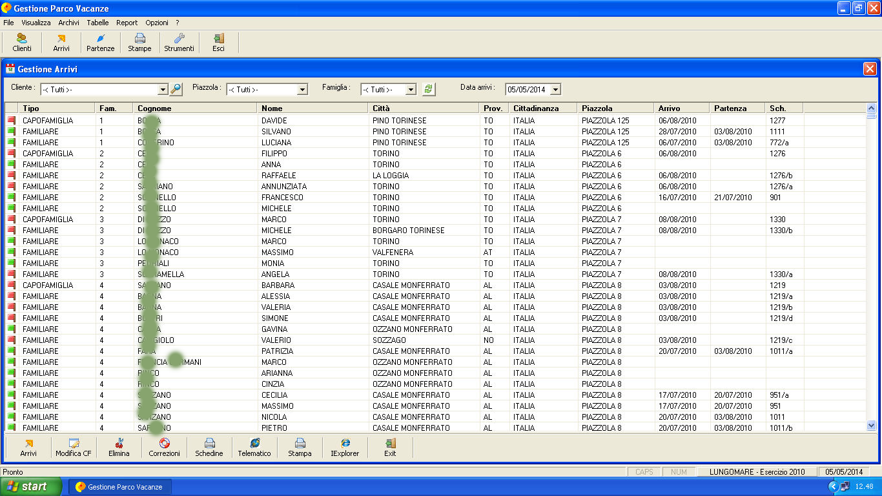Sort by the Arrivo column header
The height and width of the screenshot is (496, 882).
pyautogui.click(x=682, y=108)
